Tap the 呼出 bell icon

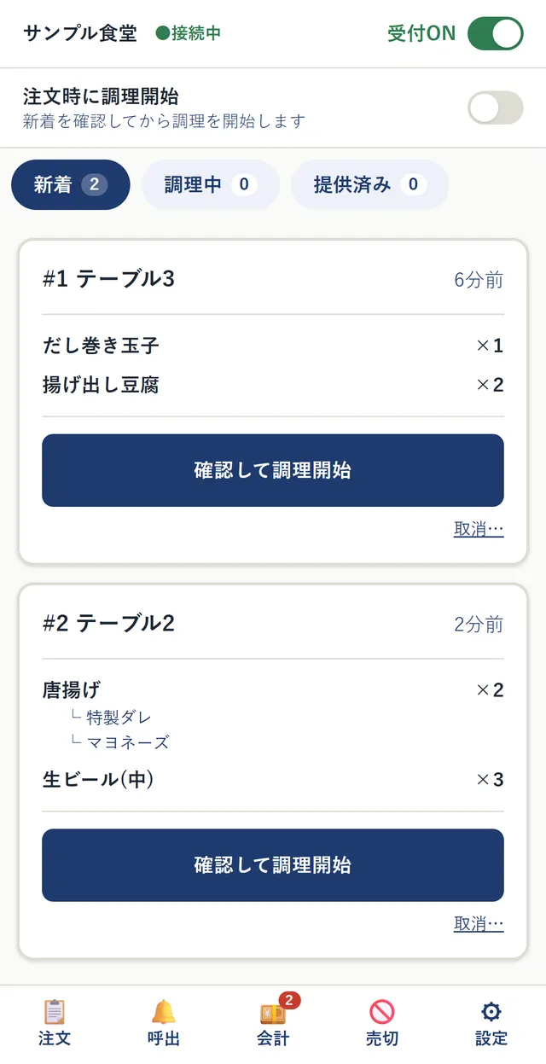coord(164,1012)
